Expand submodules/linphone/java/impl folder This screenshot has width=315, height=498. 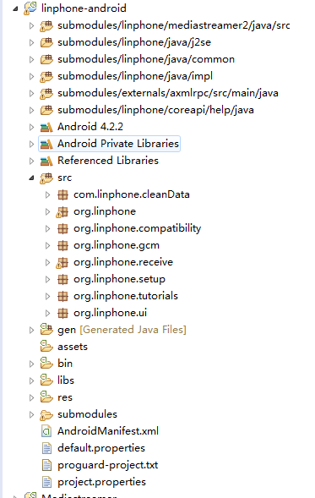pyautogui.click(x=31, y=76)
